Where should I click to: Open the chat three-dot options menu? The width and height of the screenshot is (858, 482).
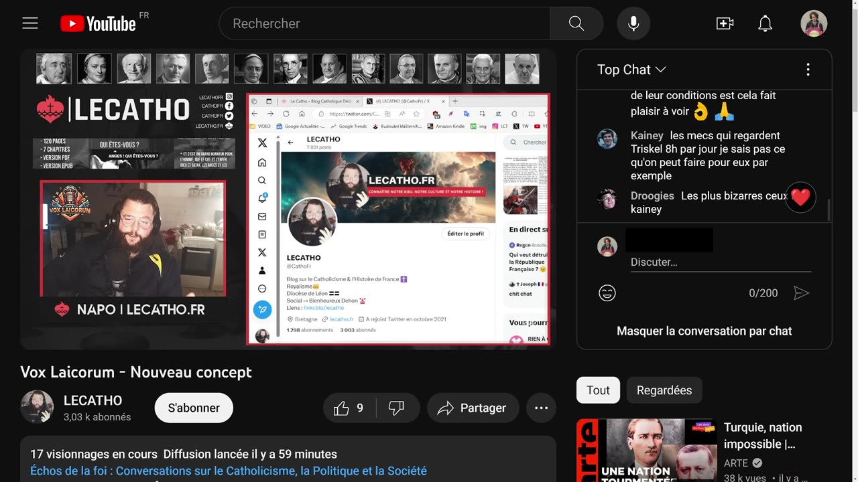(808, 70)
